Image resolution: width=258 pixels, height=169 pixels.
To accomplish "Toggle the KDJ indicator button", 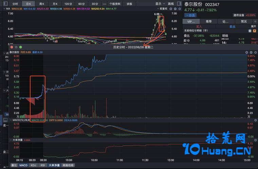I will click(33, 165).
